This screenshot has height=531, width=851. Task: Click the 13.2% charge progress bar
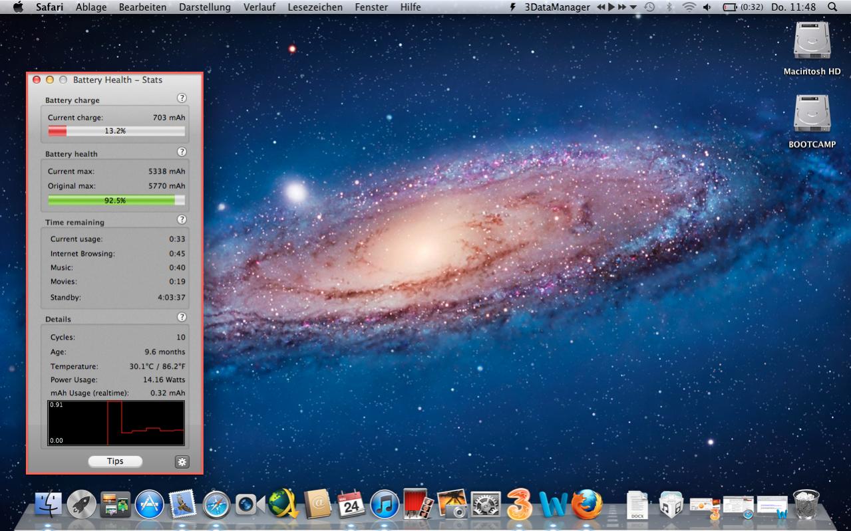pos(116,131)
